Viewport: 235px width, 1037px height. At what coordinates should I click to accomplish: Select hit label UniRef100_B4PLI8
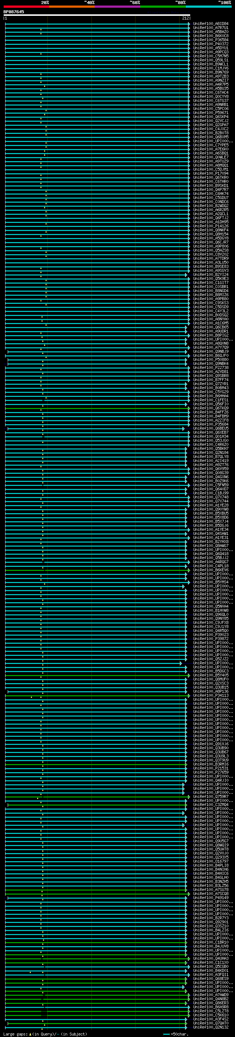(211, 865)
